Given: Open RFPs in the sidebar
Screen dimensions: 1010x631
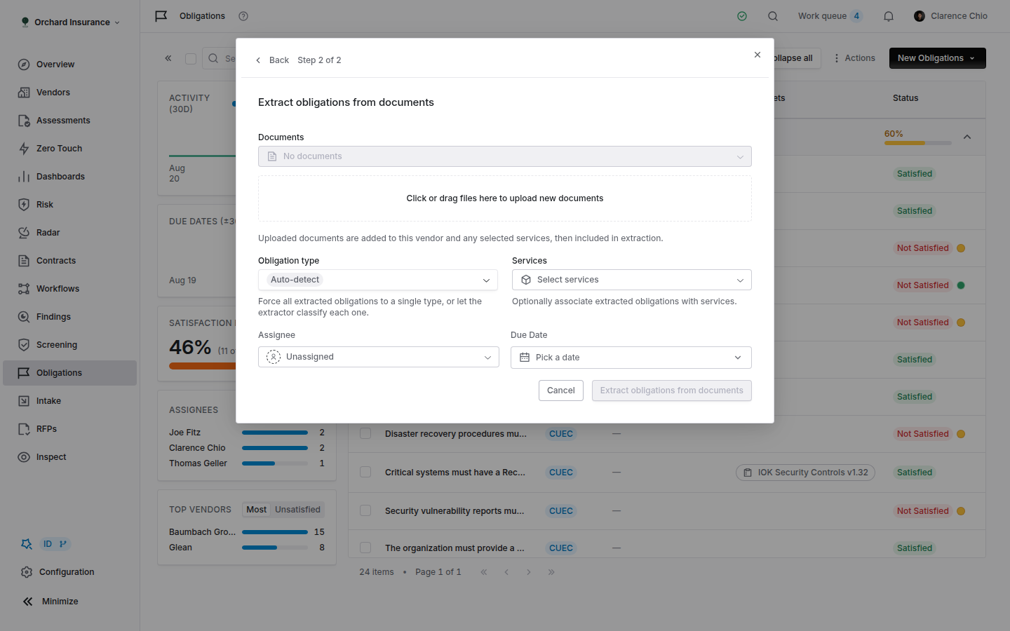Looking at the screenshot, I should (69, 429).
